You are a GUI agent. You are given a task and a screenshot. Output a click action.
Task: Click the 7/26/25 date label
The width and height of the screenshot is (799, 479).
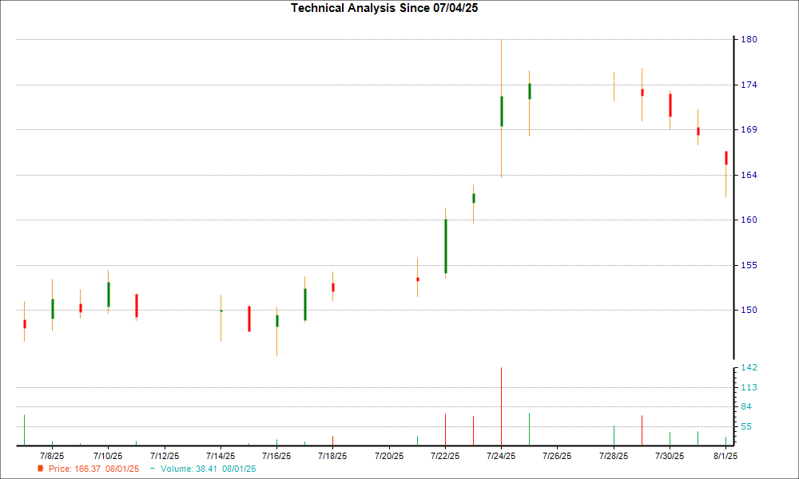[x=558, y=456]
